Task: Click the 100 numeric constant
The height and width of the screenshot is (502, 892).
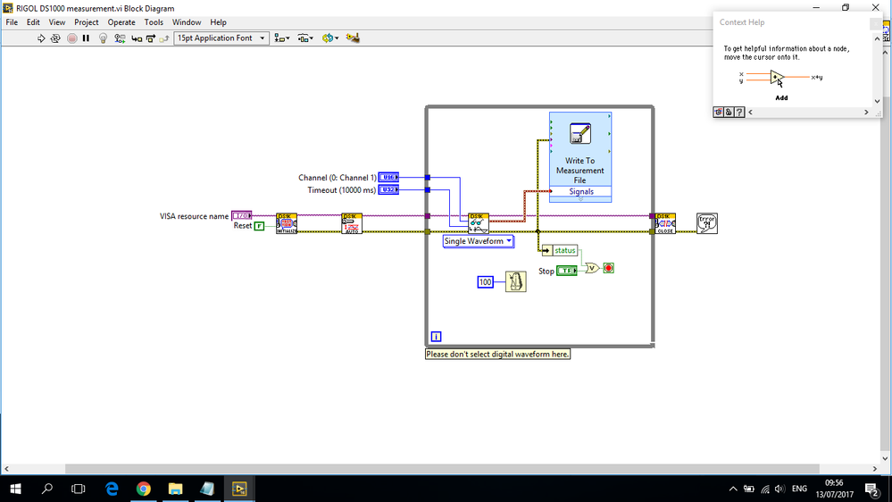Action: (485, 281)
